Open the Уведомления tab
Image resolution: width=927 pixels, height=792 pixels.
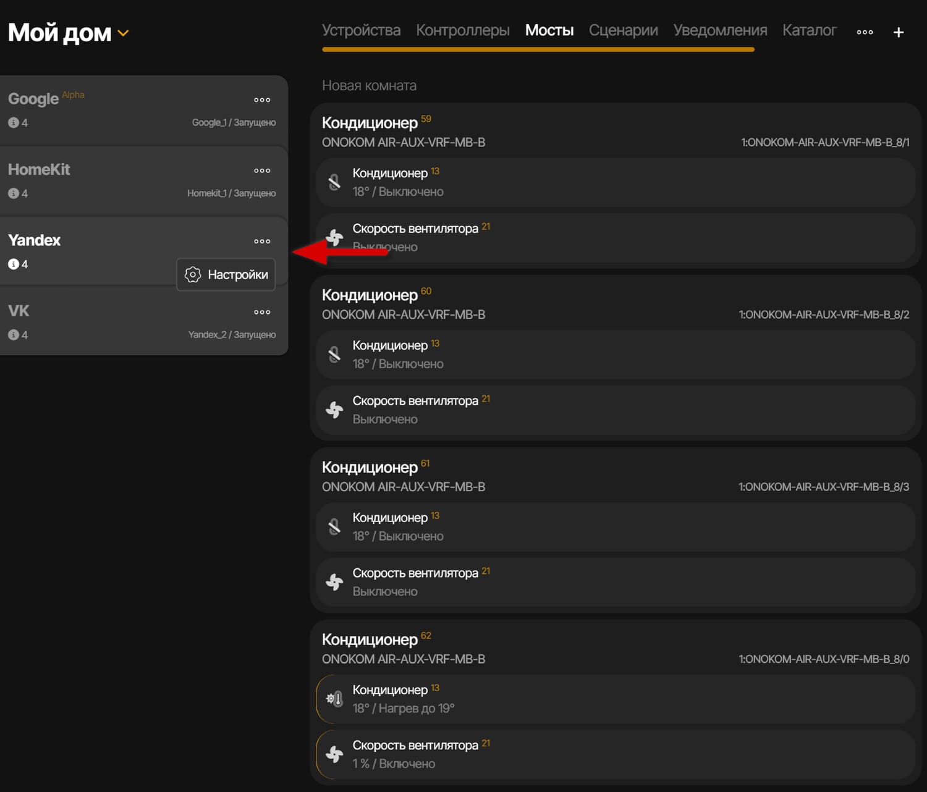tap(719, 30)
